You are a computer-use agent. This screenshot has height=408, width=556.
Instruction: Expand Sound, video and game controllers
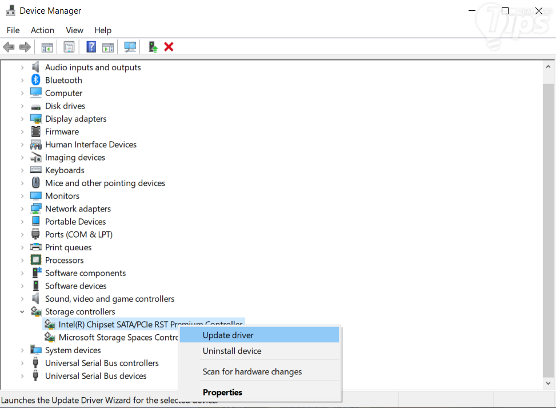22,298
